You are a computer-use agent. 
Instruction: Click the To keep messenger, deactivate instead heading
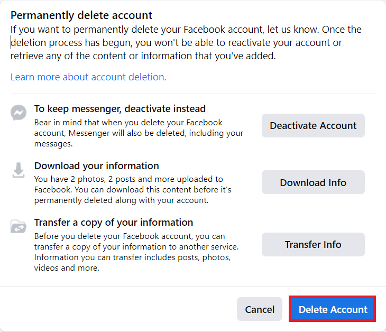pyautogui.click(x=120, y=109)
